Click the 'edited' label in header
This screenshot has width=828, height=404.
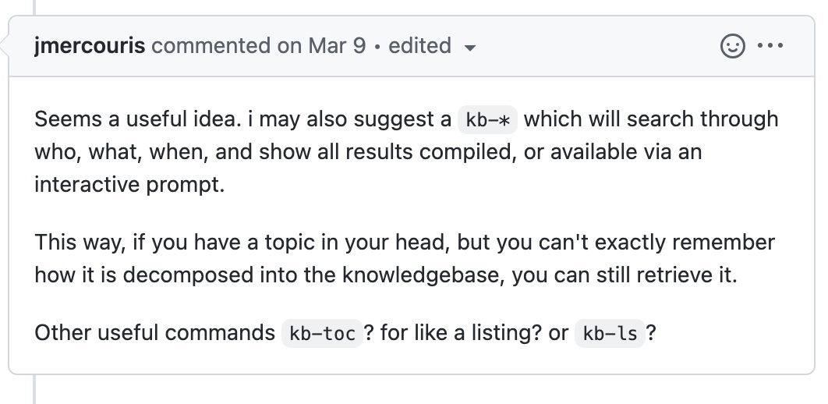click(419, 46)
